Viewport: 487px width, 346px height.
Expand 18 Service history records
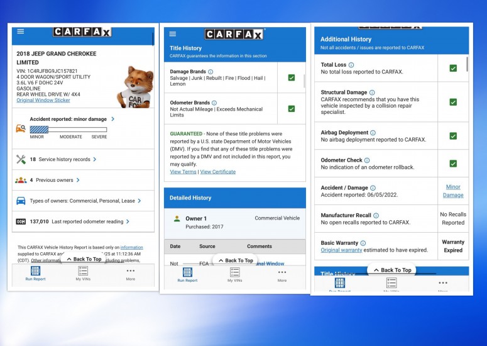pos(57,160)
